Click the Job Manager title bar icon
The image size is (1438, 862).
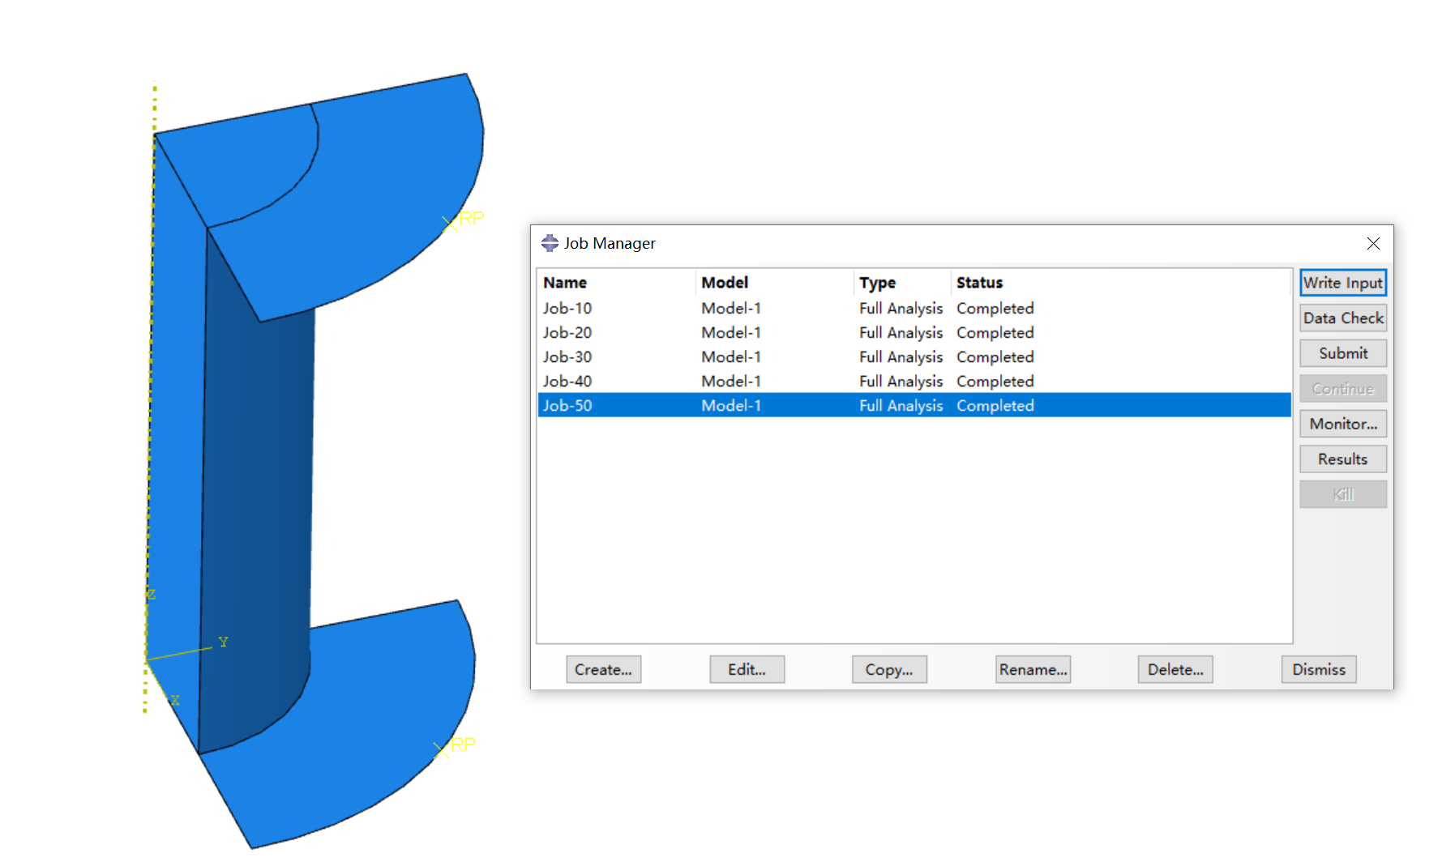coord(550,242)
